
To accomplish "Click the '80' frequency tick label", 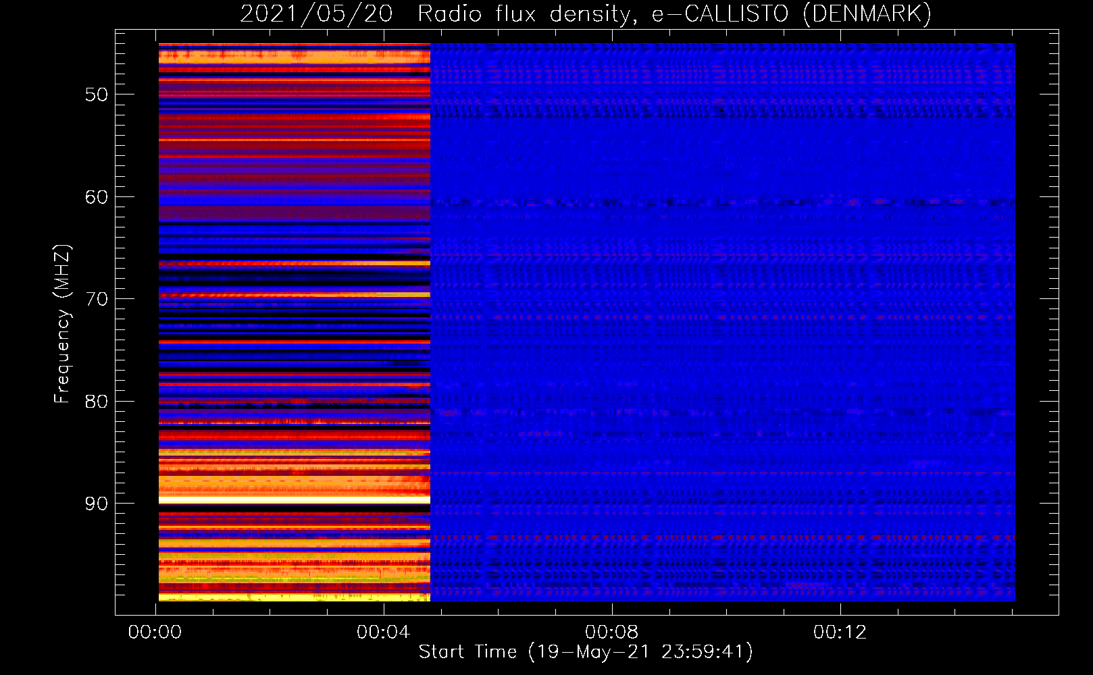I will tap(97, 402).
